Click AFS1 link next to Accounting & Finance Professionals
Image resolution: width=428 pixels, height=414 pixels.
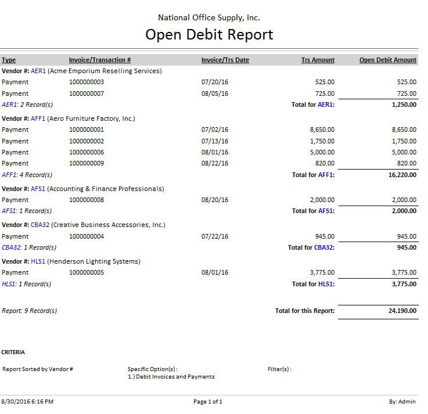(x=38, y=189)
